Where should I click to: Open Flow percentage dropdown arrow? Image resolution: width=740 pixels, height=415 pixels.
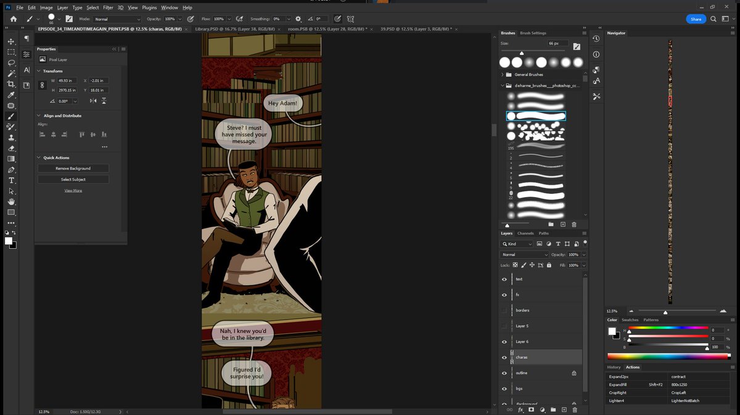pyautogui.click(x=230, y=19)
